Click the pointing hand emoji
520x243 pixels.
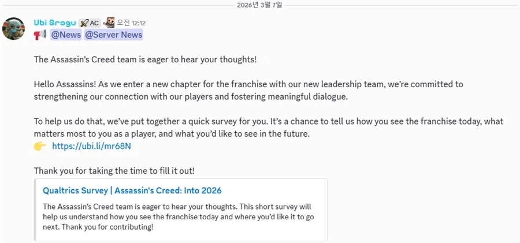coord(40,146)
